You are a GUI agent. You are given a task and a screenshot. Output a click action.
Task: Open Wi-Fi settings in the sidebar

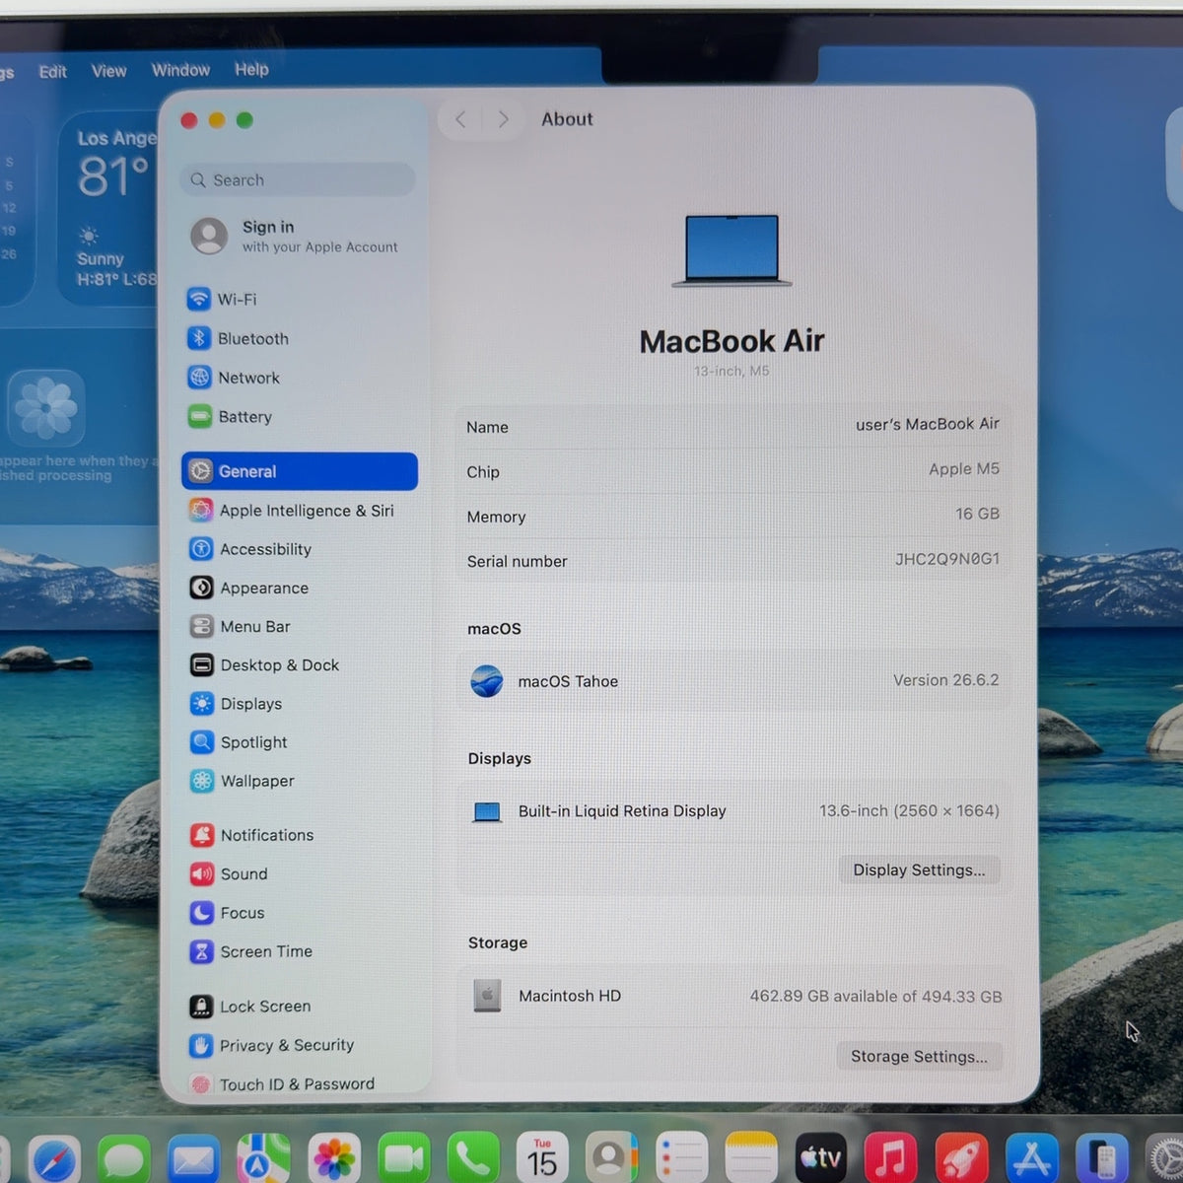(x=299, y=299)
